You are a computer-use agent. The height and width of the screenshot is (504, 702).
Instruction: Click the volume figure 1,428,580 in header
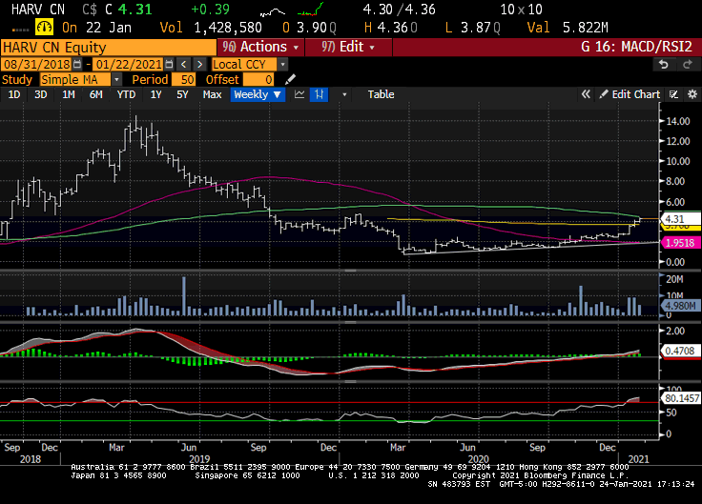pyautogui.click(x=227, y=28)
